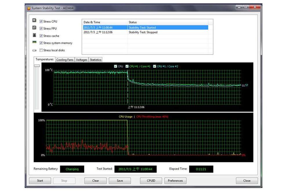Click the green memory module icon

click(x=35, y=42)
